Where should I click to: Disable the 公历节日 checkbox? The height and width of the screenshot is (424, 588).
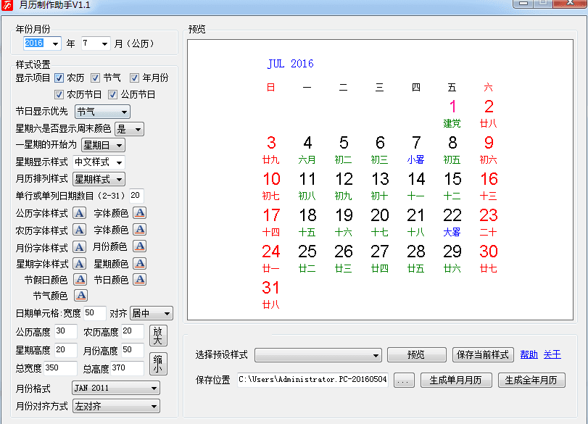pyautogui.click(x=113, y=94)
